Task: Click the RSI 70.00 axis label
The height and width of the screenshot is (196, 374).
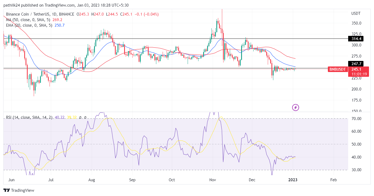Action: coord(356,119)
